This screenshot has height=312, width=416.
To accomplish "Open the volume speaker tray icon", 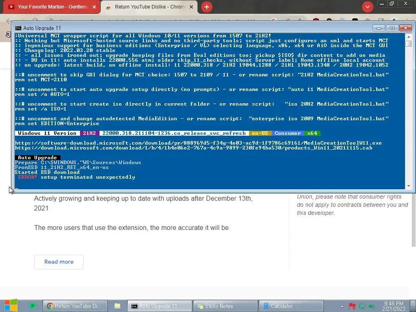I will pos(371,306).
